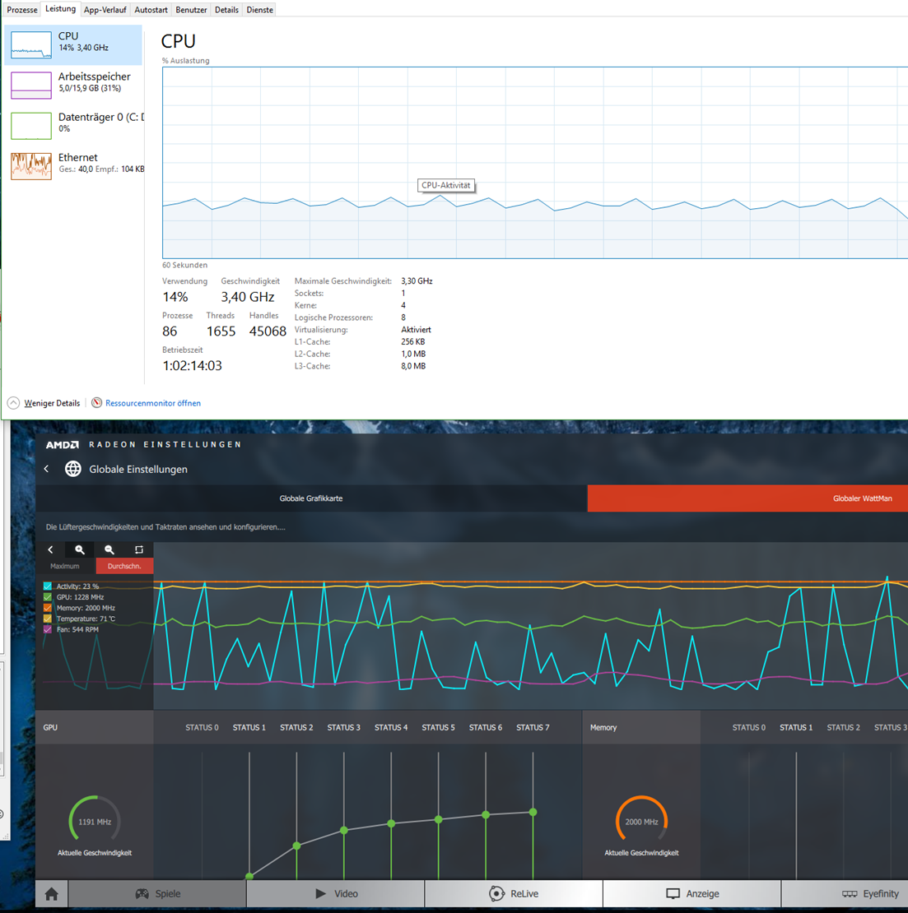908x913 pixels.
Task: Click GPU STATUS 7 frequency point
Action: 533,812
